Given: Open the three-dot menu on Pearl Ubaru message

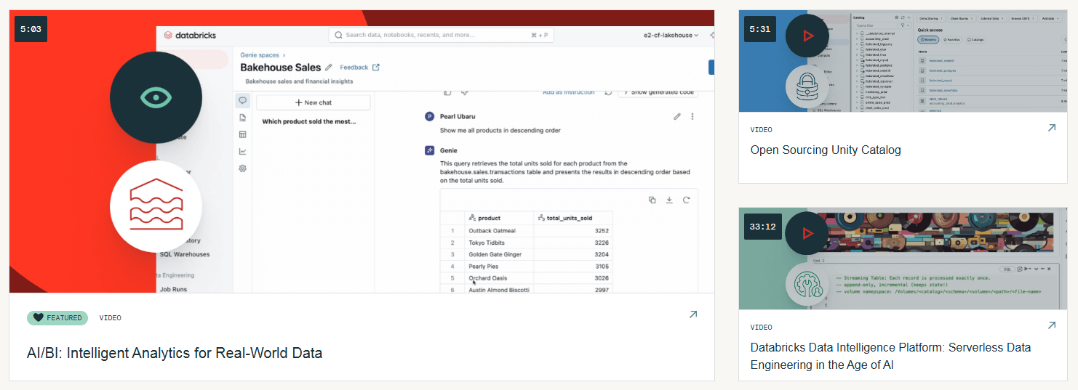Looking at the screenshot, I should pos(692,116).
